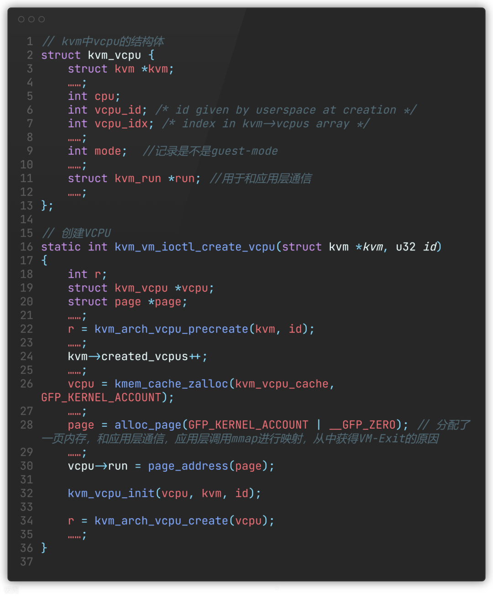Click the alloc_page call on line 28
This screenshot has width=493, height=599.
(x=261, y=425)
